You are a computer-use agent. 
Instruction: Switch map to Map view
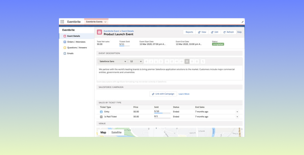(x=103, y=133)
